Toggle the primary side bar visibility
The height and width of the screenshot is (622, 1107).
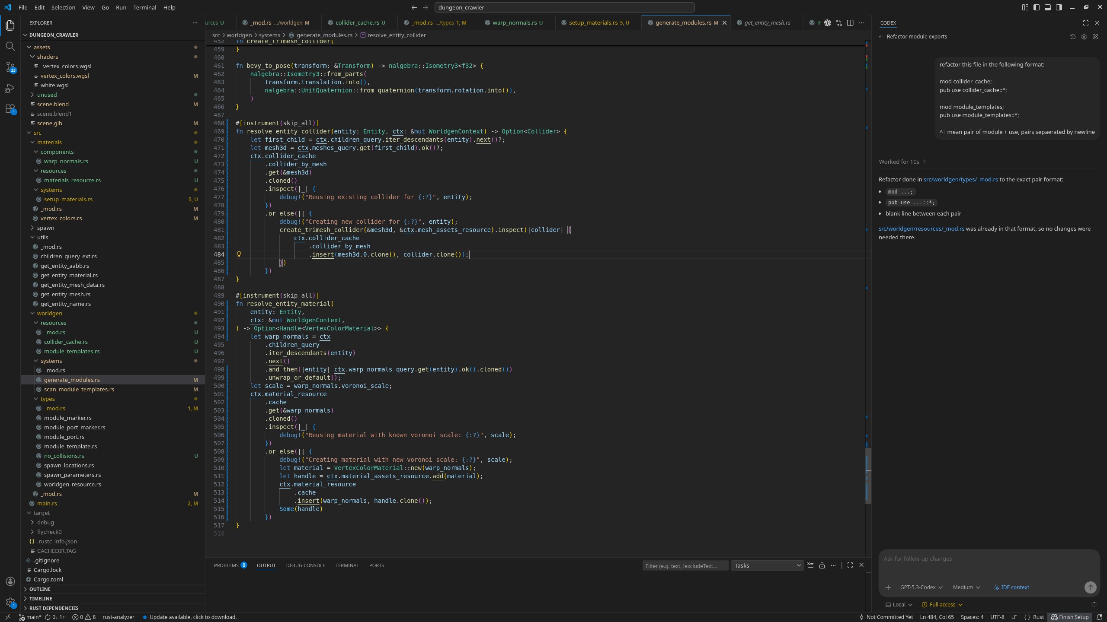1037,7
